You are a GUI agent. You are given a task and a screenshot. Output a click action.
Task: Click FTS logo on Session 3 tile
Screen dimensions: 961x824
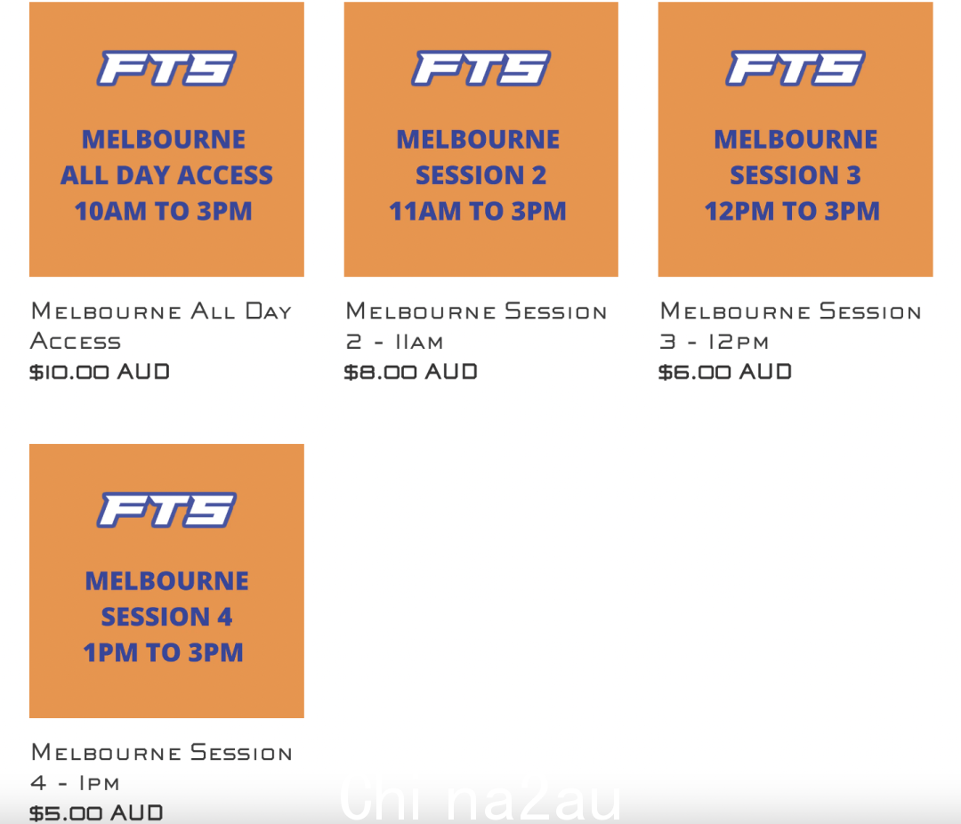click(x=795, y=68)
